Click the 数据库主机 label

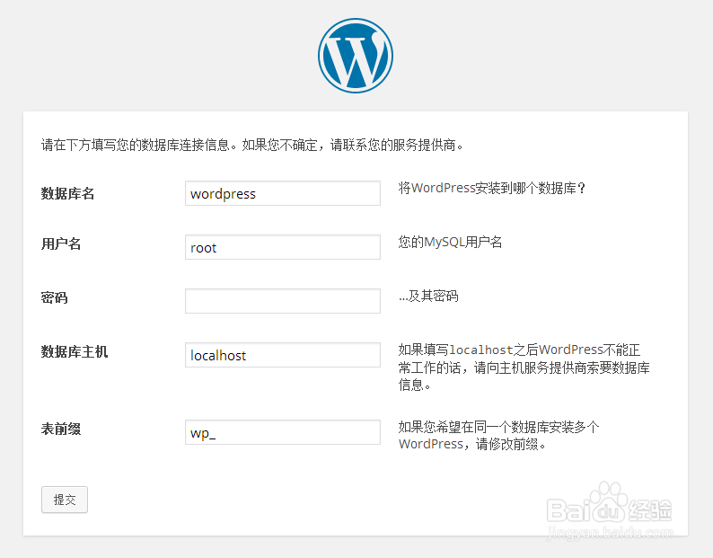(x=75, y=351)
